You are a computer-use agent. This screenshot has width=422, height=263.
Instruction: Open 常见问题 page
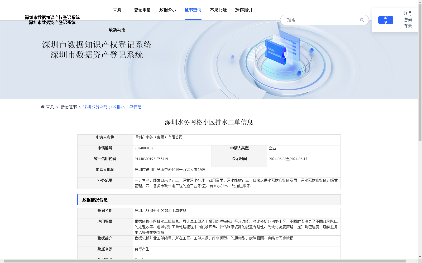[218, 10]
